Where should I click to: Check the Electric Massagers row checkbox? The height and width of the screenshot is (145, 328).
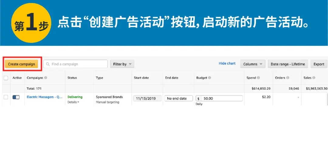(6, 97)
